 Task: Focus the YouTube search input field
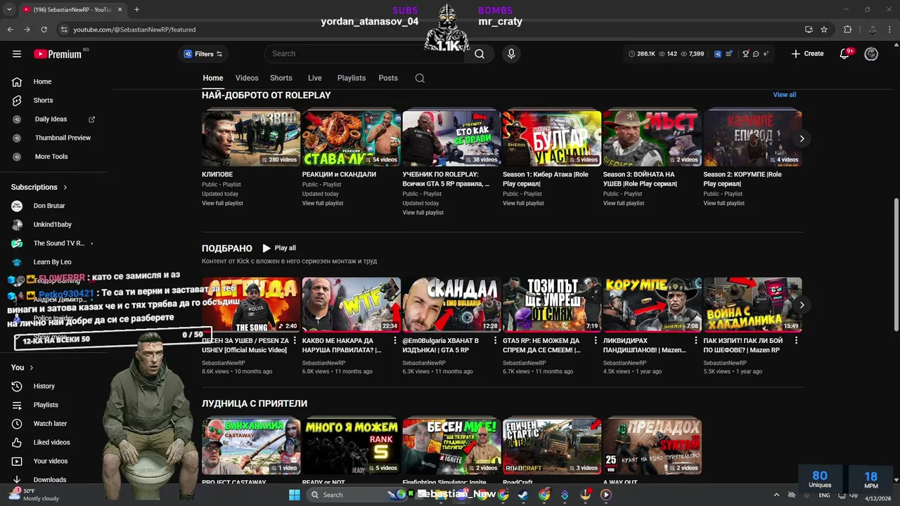click(x=366, y=53)
